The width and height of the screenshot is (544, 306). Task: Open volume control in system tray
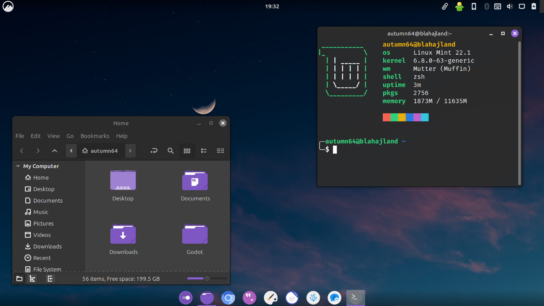pyautogui.click(x=510, y=6)
